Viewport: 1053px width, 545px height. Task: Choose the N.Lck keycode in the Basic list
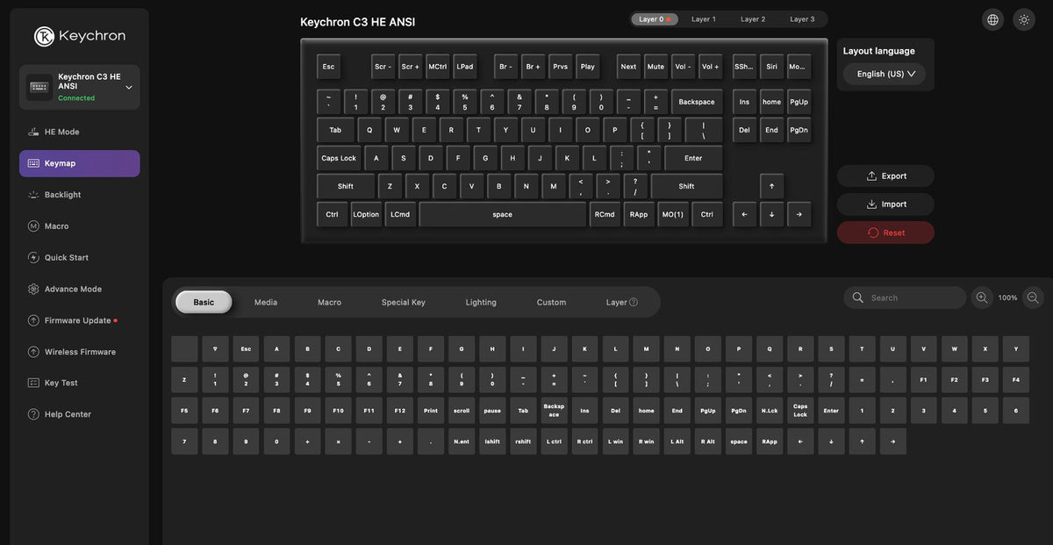click(x=770, y=411)
